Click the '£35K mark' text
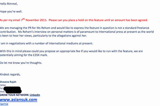Image resolution: width=160 pixels, height=106 pixels. [x=41, y=55]
